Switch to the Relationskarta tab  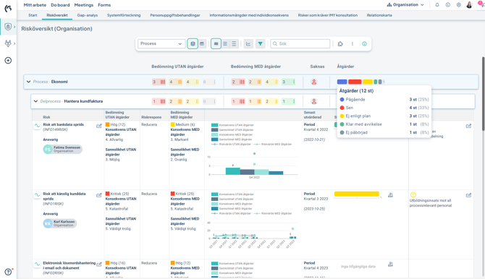click(x=379, y=15)
